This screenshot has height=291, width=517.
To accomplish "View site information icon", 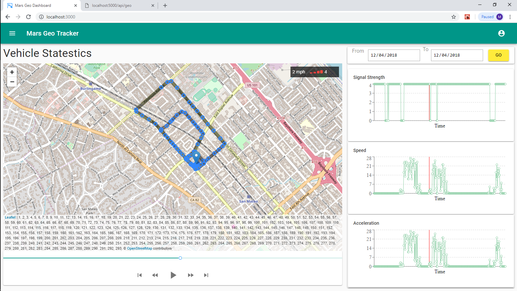I will (41, 17).
